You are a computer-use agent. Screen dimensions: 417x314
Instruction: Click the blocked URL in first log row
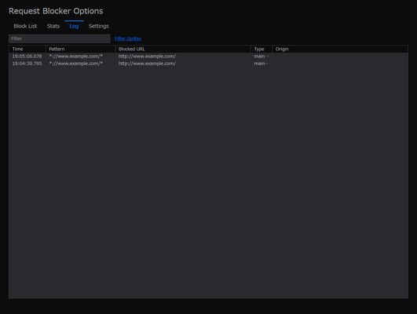click(x=147, y=56)
